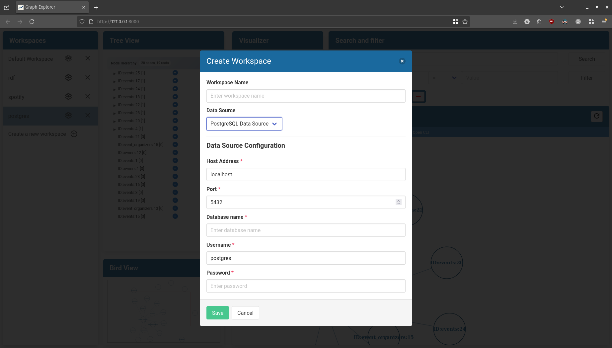612x348 pixels.
Task: Click blue circle icon beside ID:events:1
Action: tap(175, 160)
